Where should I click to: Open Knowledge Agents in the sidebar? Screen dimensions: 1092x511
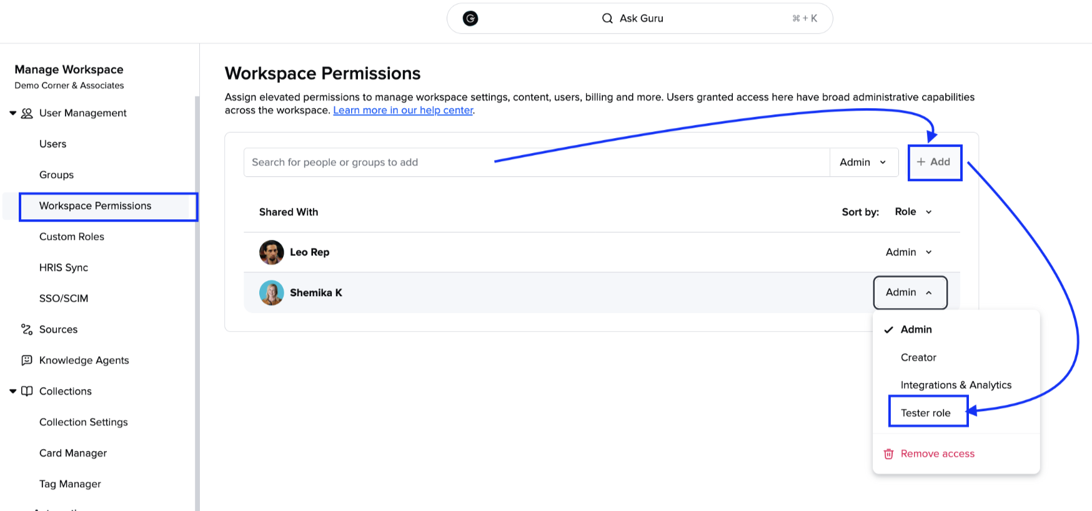pyautogui.click(x=84, y=360)
